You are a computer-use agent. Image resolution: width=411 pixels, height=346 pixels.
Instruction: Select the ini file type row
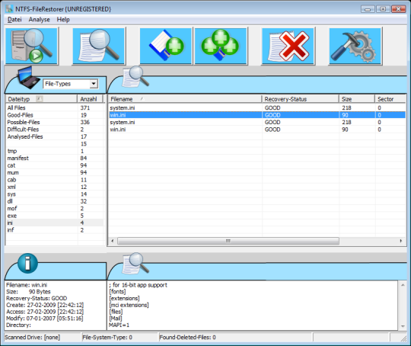55,223
